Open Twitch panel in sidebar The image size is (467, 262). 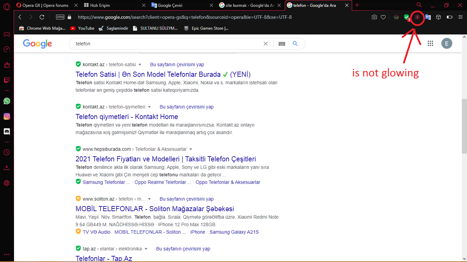click(6, 81)
